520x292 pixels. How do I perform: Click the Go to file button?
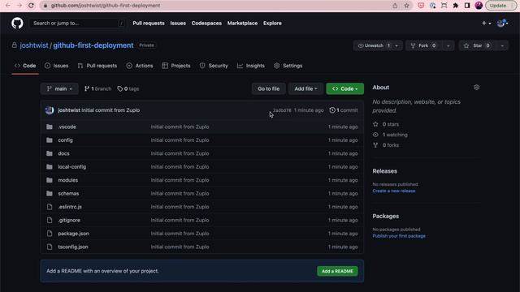click(x=269, y=88)
